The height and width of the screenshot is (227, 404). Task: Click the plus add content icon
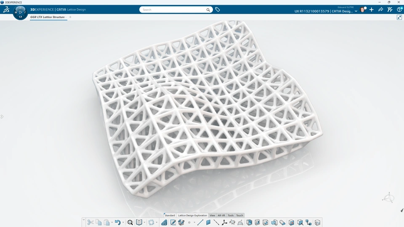click(x=371, y=10)
